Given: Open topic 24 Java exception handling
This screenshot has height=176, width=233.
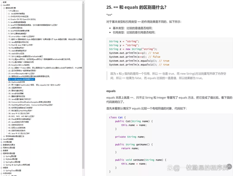Looking at the screenshot, I should coord(29,76).
